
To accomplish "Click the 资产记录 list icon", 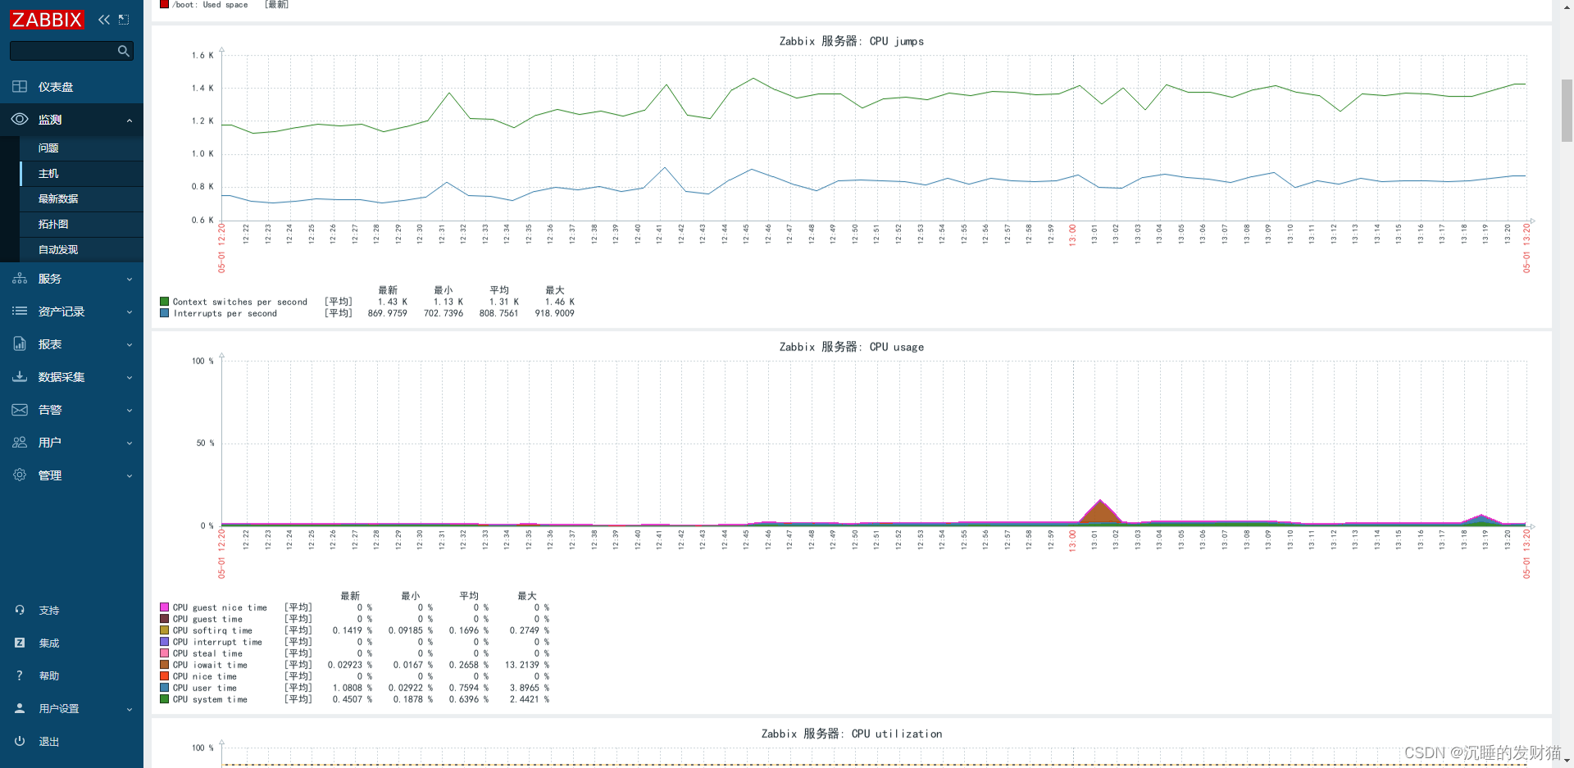I will click(20, 311).
